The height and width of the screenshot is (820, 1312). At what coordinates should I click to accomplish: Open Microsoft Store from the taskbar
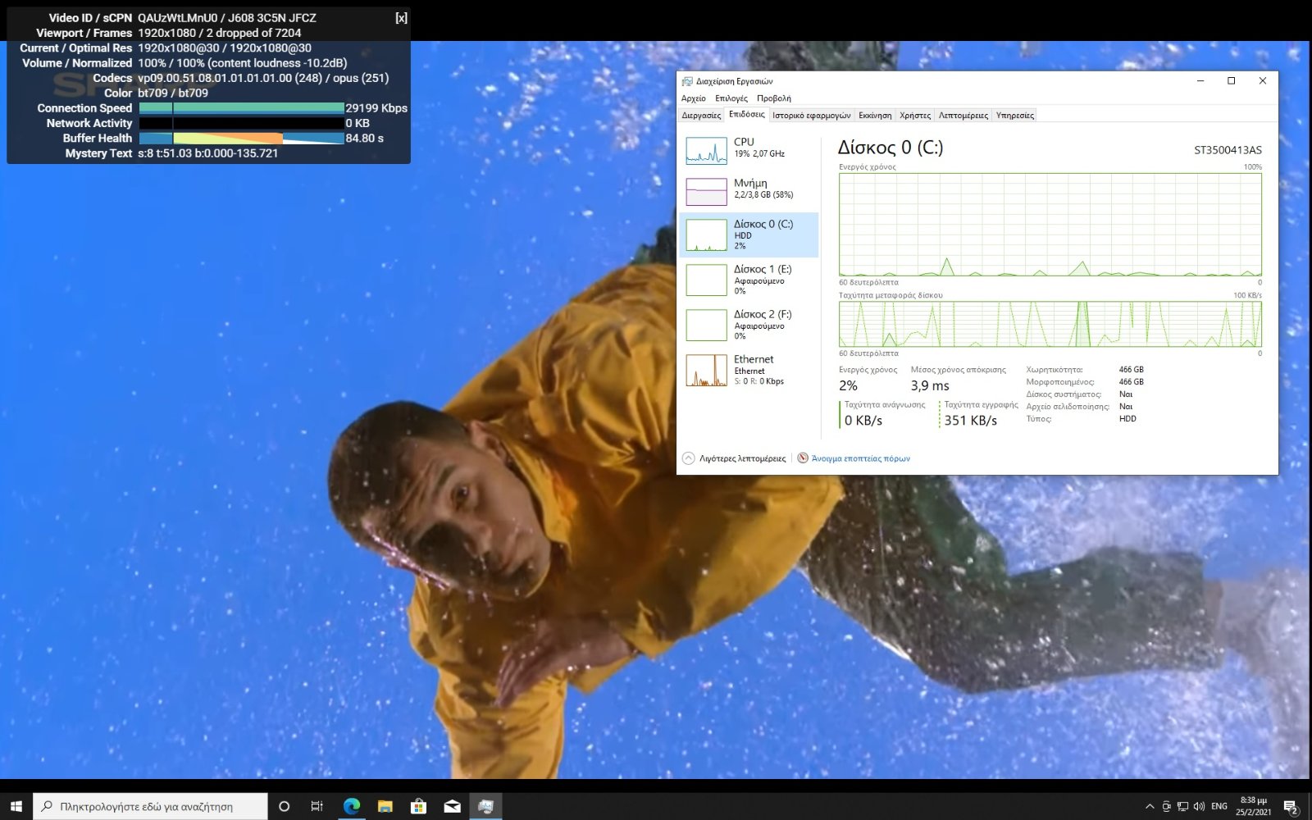[419, 806]
